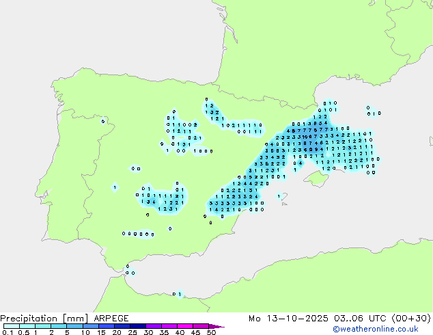Click the 20–25 mm dark blue swatch
433x335 pixels.
pos(122,326)
